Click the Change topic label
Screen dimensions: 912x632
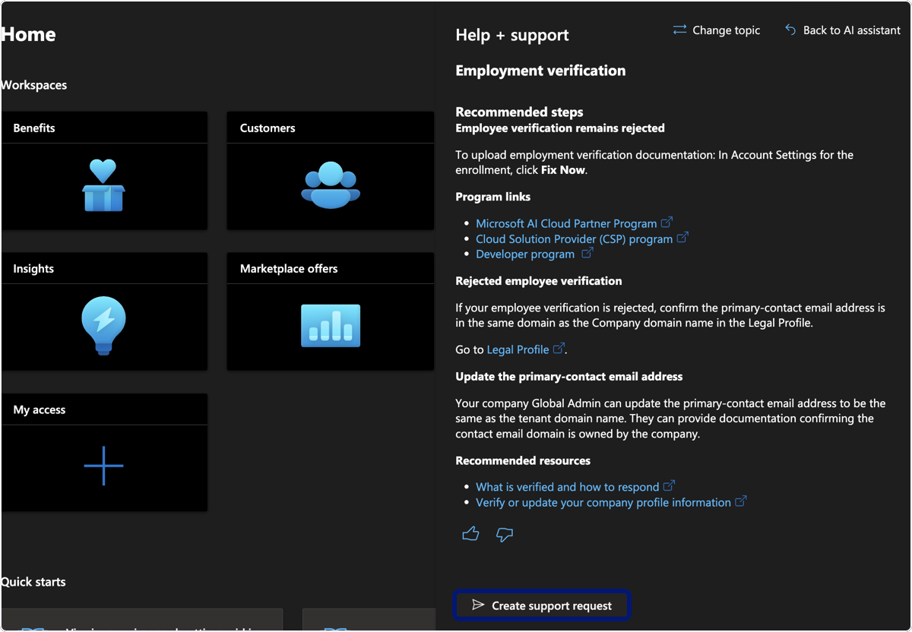727,30
